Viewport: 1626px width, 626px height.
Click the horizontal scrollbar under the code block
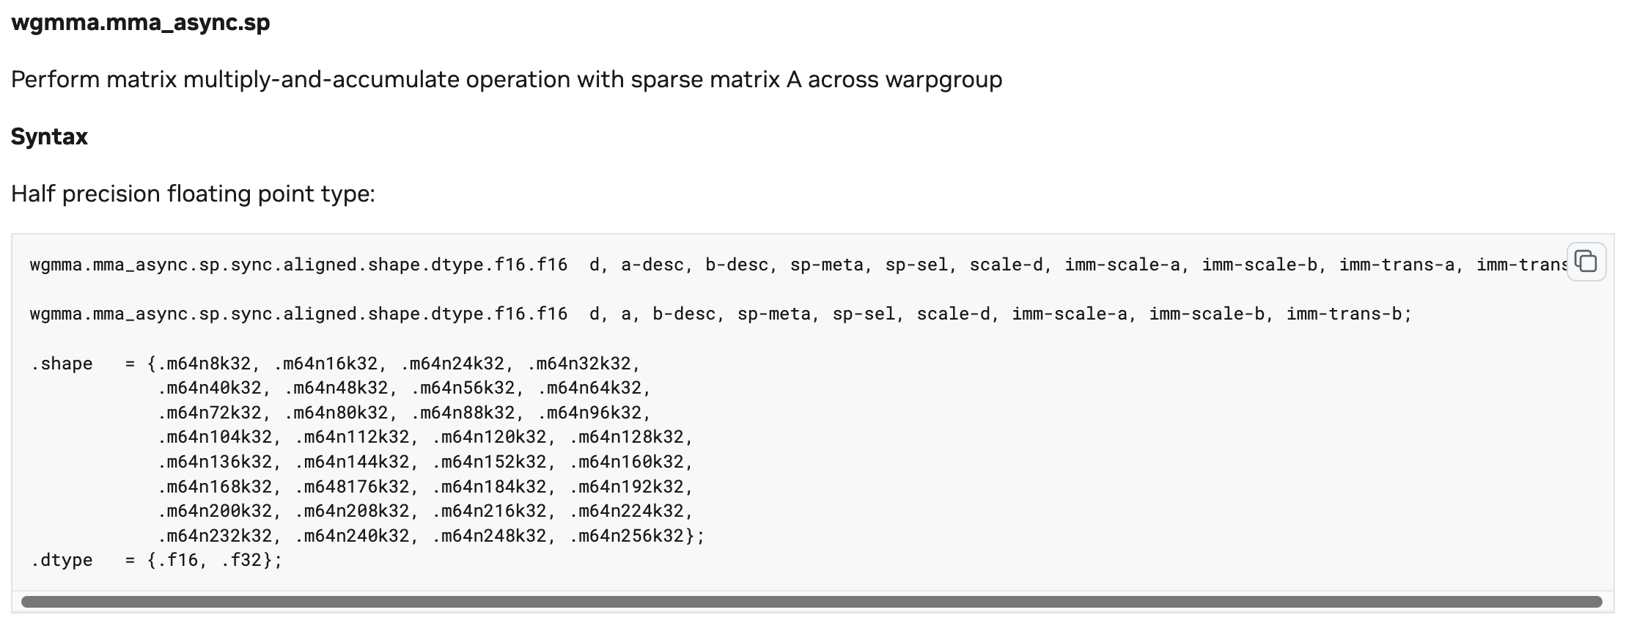tap(812, 602)
